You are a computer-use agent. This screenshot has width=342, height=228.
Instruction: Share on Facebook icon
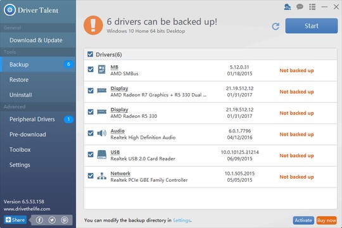(39, 220)
